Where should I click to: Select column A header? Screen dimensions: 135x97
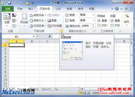[x=16, y=41]
